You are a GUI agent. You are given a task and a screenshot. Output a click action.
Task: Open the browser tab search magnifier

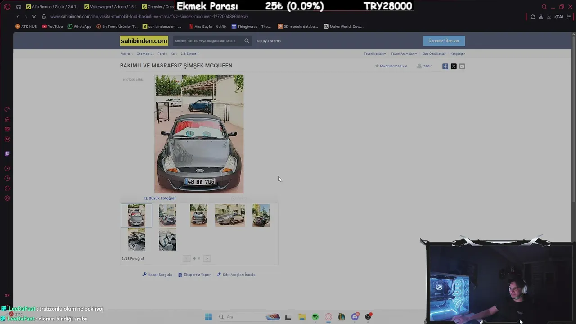point(544,7)
